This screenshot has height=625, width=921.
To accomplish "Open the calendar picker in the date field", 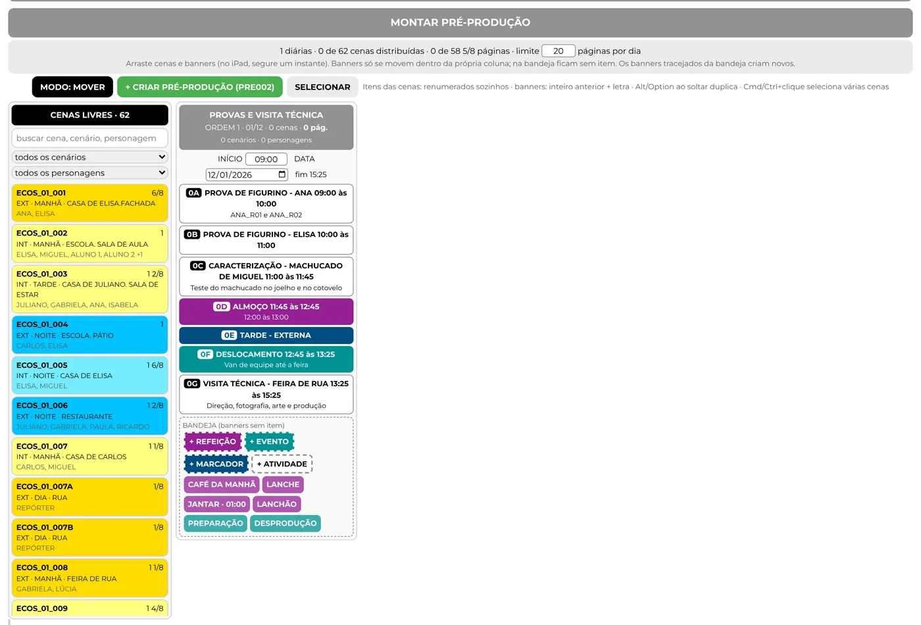I will coord(282,175).
